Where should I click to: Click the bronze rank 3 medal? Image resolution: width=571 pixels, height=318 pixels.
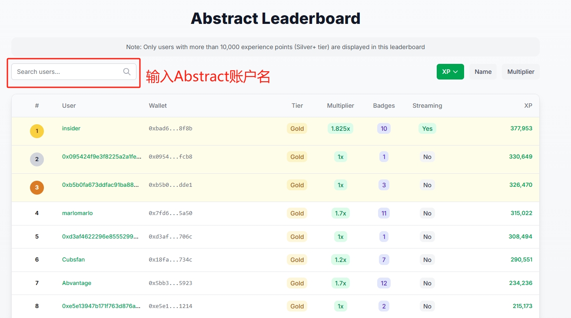pos(37,188)
